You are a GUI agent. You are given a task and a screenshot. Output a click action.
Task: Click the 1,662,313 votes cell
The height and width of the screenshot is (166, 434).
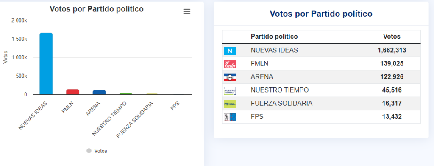pyautogui.click(x=392, y=50)
